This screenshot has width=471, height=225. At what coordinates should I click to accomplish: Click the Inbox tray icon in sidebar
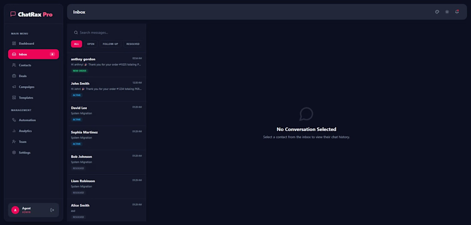14,54
